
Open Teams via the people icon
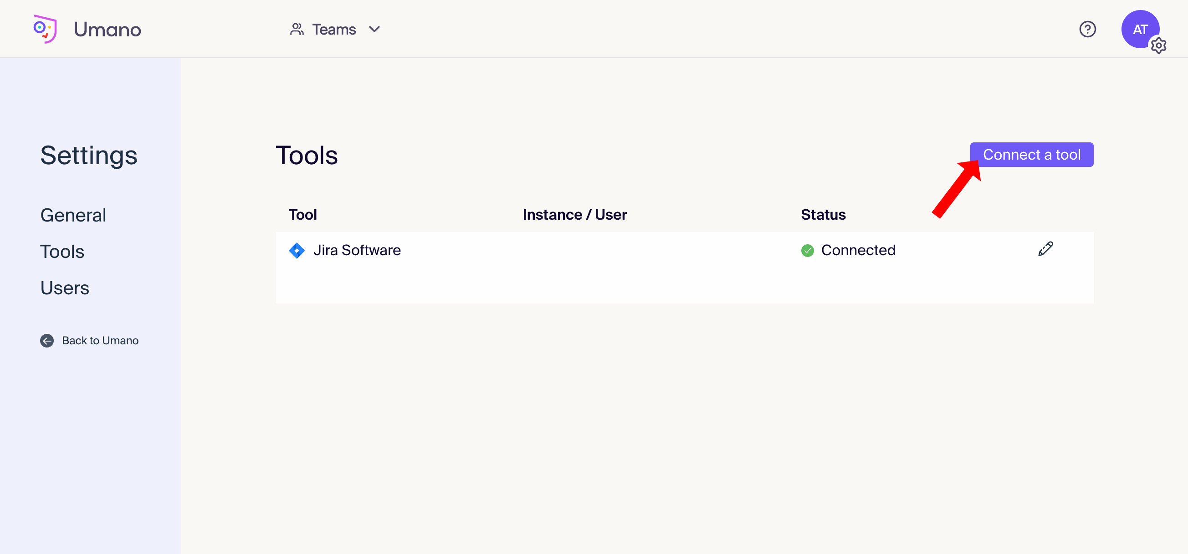click(297, 29)
